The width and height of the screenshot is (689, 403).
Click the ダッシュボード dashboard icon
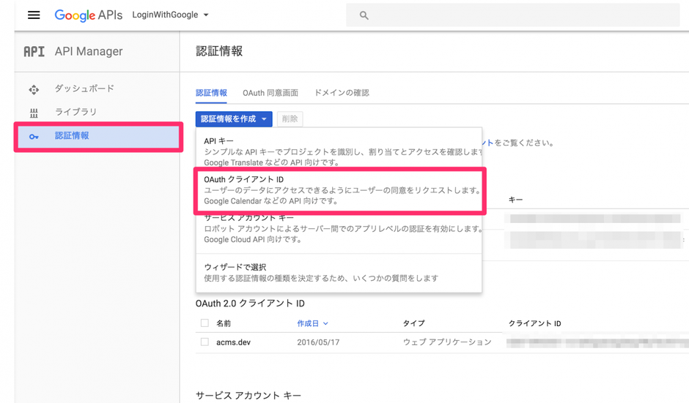(x=34, y=89)
